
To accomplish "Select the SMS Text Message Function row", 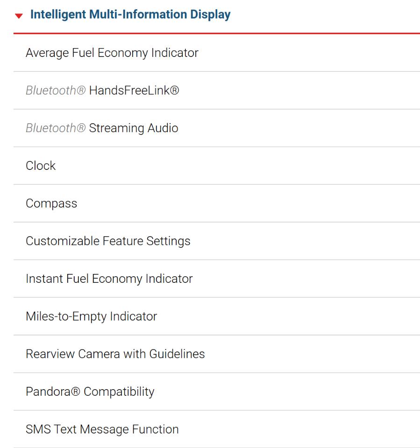I will click(217, 429).
